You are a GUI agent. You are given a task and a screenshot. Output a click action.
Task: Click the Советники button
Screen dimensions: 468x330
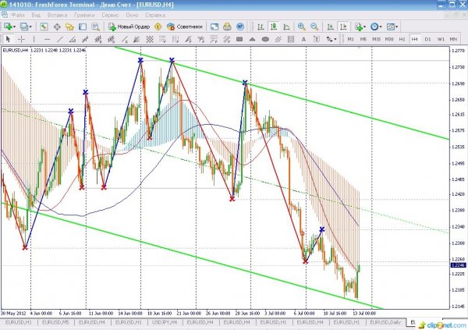184,26
